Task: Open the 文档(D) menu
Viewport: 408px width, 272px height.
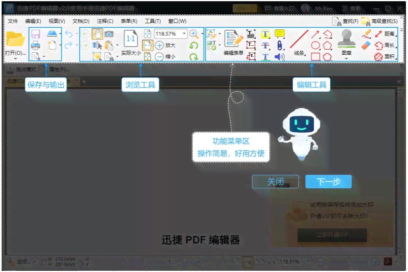Action: click(81, 21)
